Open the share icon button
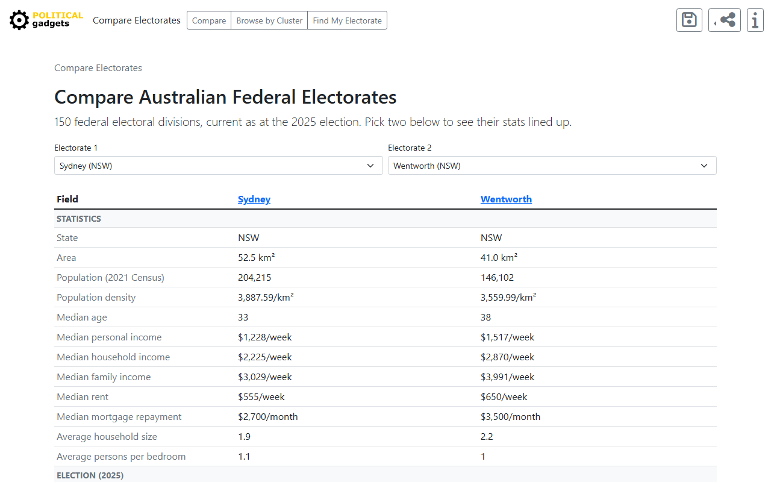Viewport: 771px width, 482px height. pos(725,20)
